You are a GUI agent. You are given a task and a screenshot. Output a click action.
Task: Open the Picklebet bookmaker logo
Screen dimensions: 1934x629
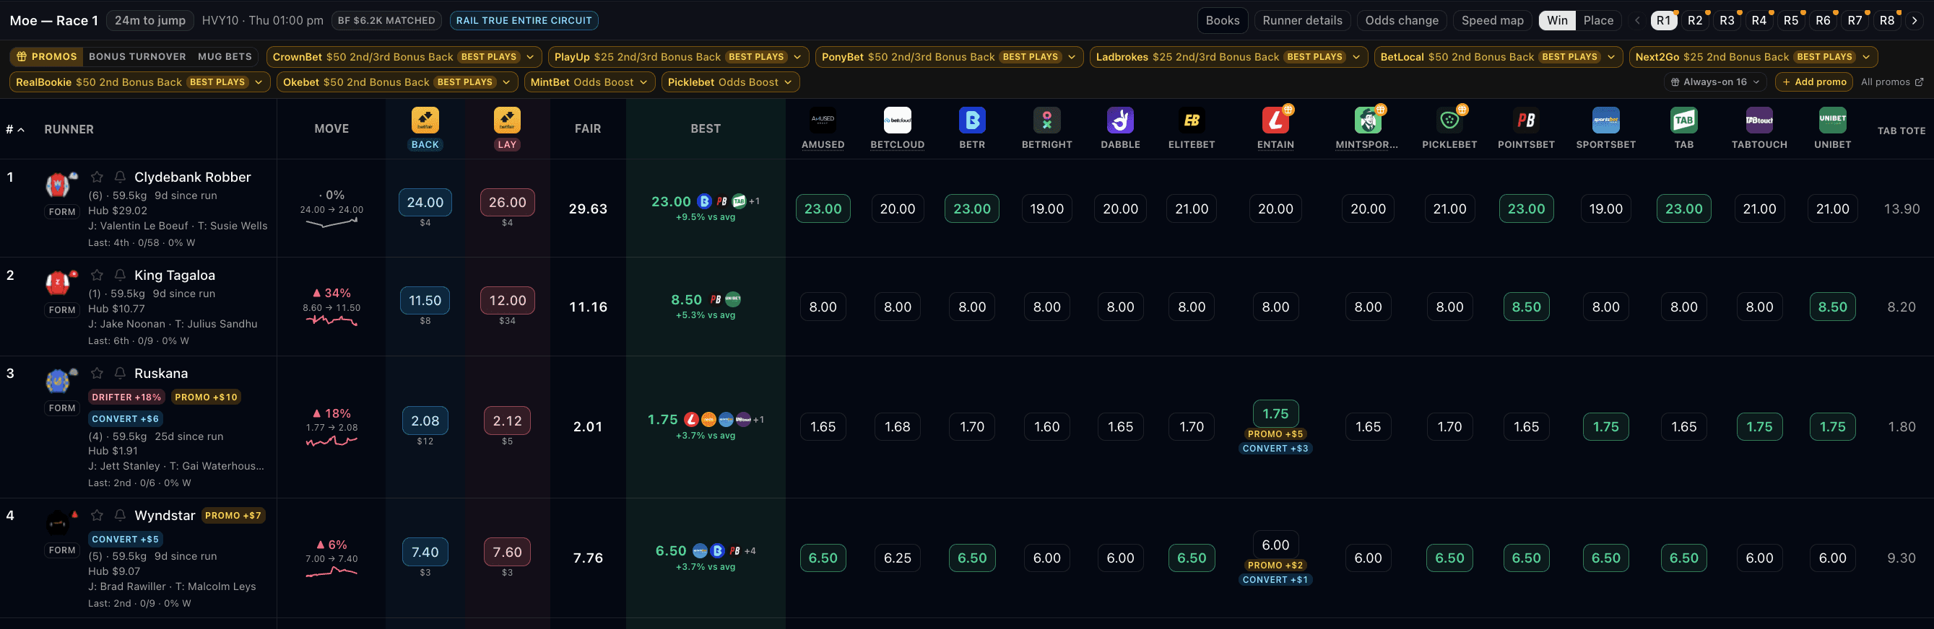point(1449,119)
